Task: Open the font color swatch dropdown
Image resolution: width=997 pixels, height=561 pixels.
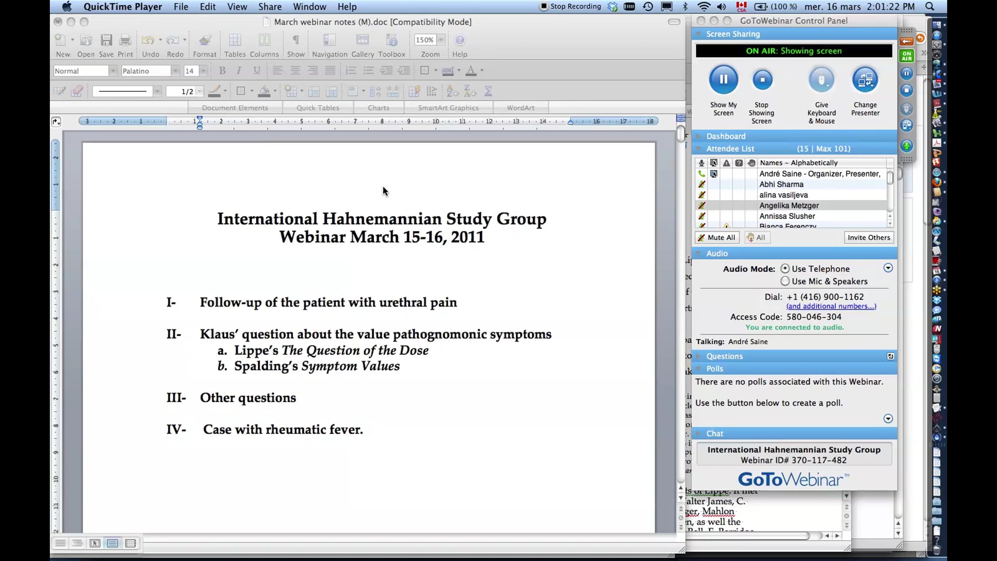Action: pos(480,71)
